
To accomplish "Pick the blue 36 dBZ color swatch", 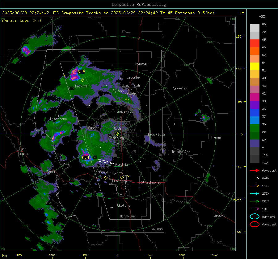I will [x=255, y=113].
